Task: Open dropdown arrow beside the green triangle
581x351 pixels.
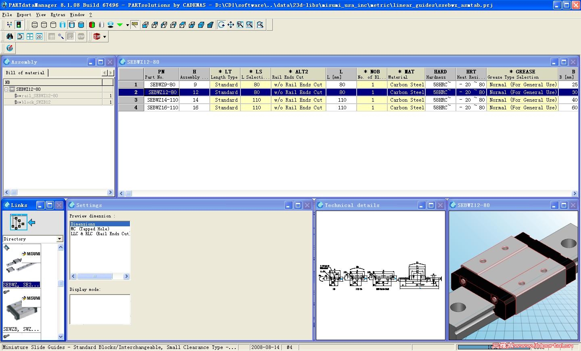Action: pos(127,25)
